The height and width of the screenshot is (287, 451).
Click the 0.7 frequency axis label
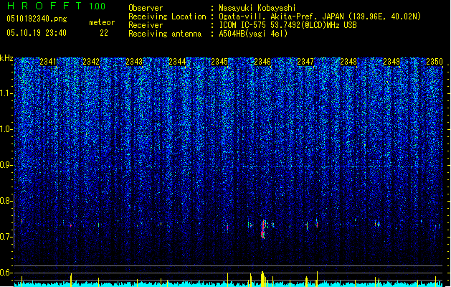coord(6,237)
